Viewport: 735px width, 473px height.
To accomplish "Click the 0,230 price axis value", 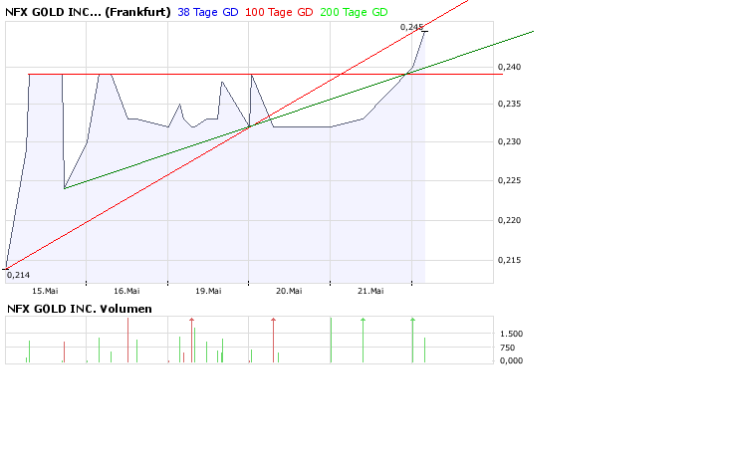I will tap(509, 141).
